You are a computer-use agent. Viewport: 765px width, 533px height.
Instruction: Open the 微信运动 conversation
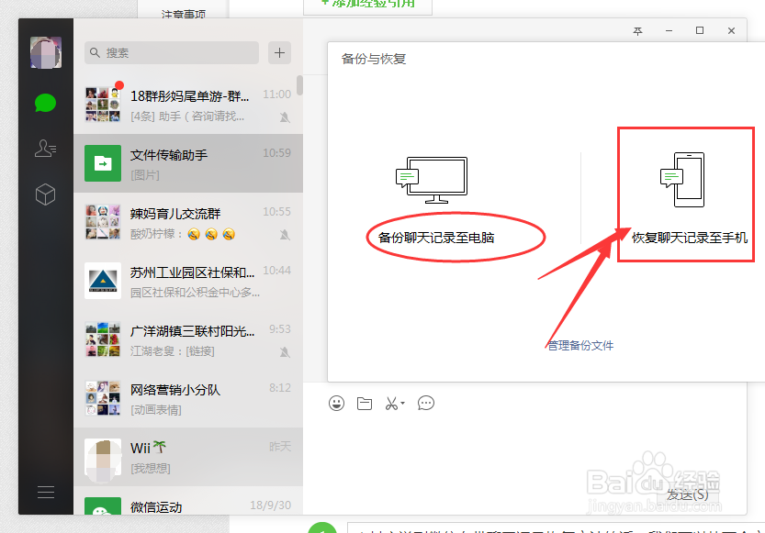tap(188, 501)
